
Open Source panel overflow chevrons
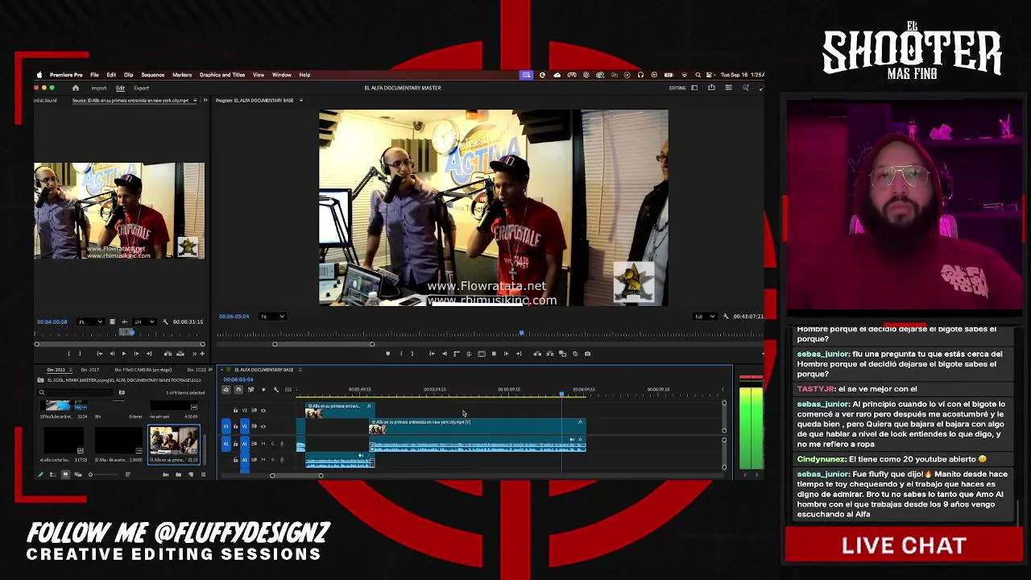(205, 101)
